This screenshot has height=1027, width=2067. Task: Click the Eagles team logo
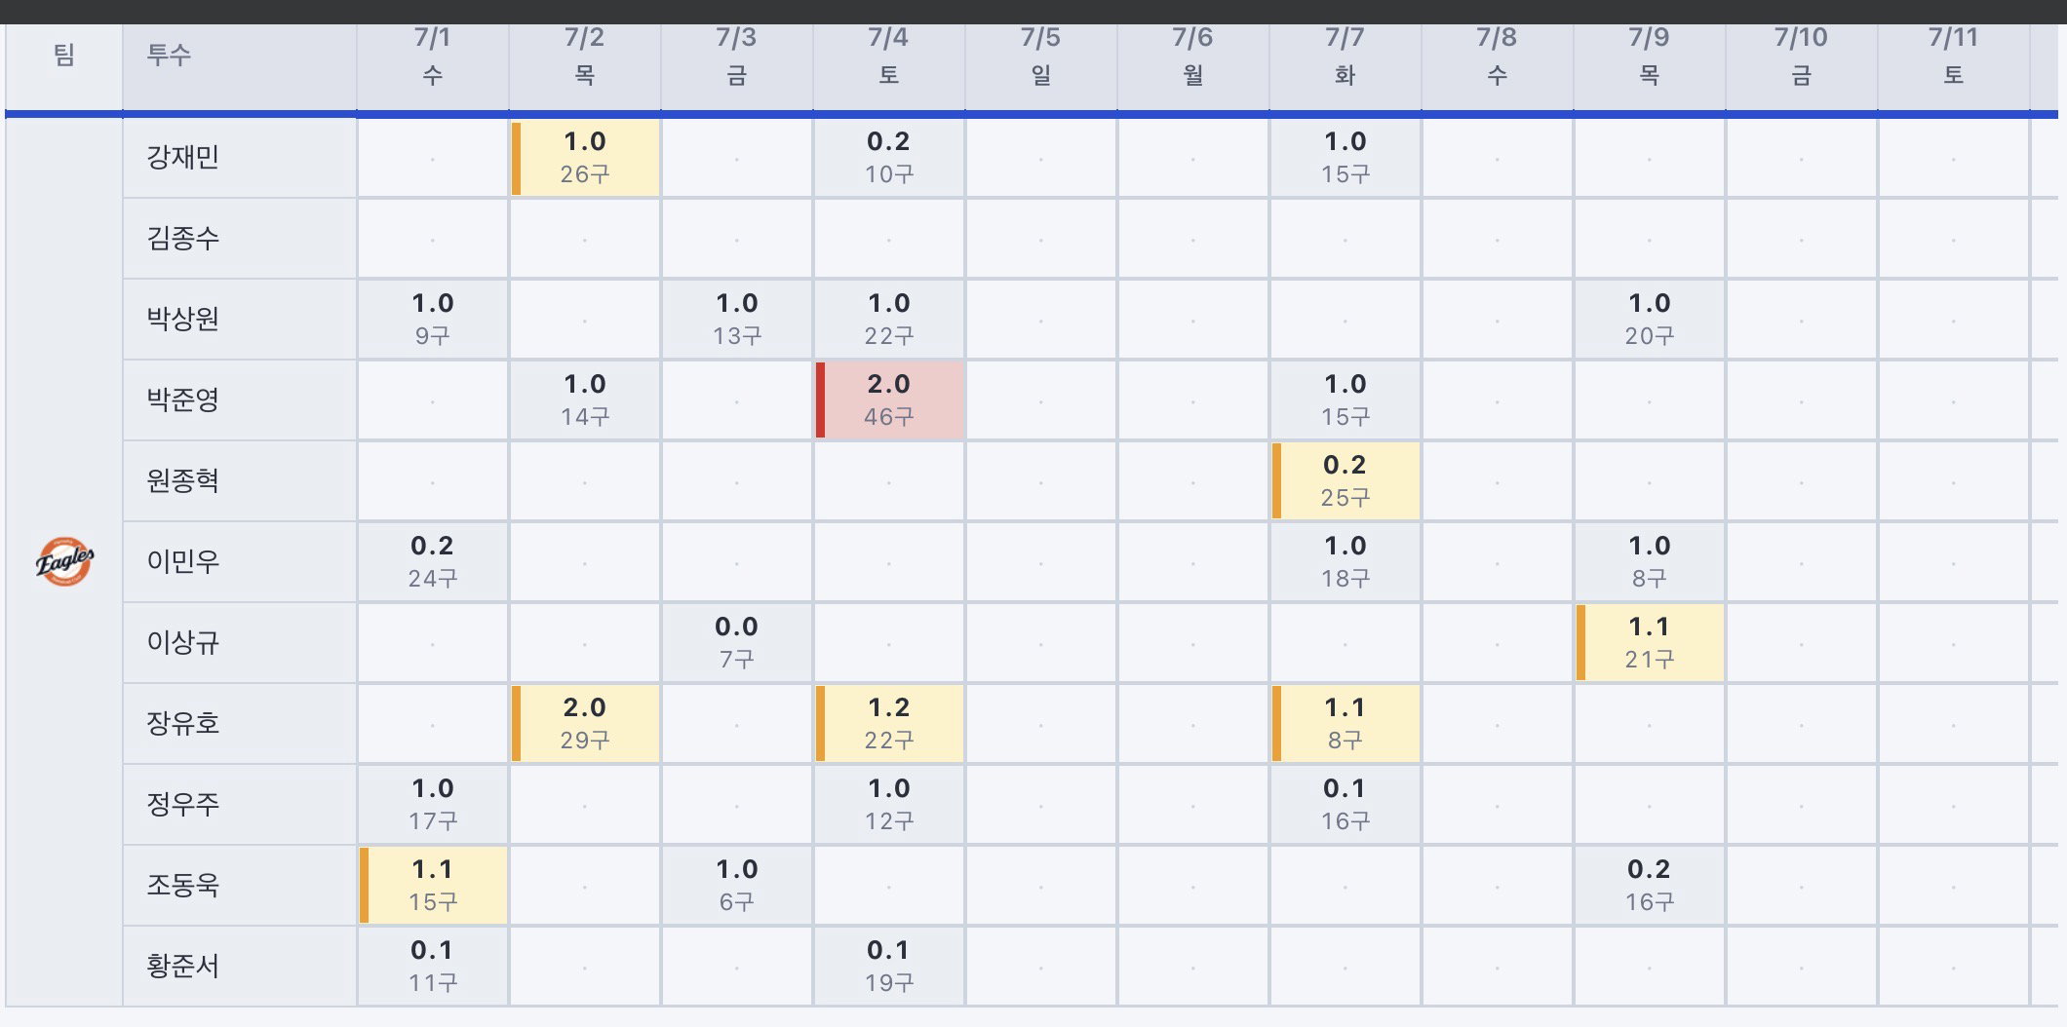64,561
